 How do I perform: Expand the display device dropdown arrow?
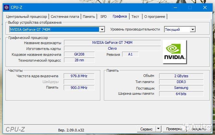point(102,29)
